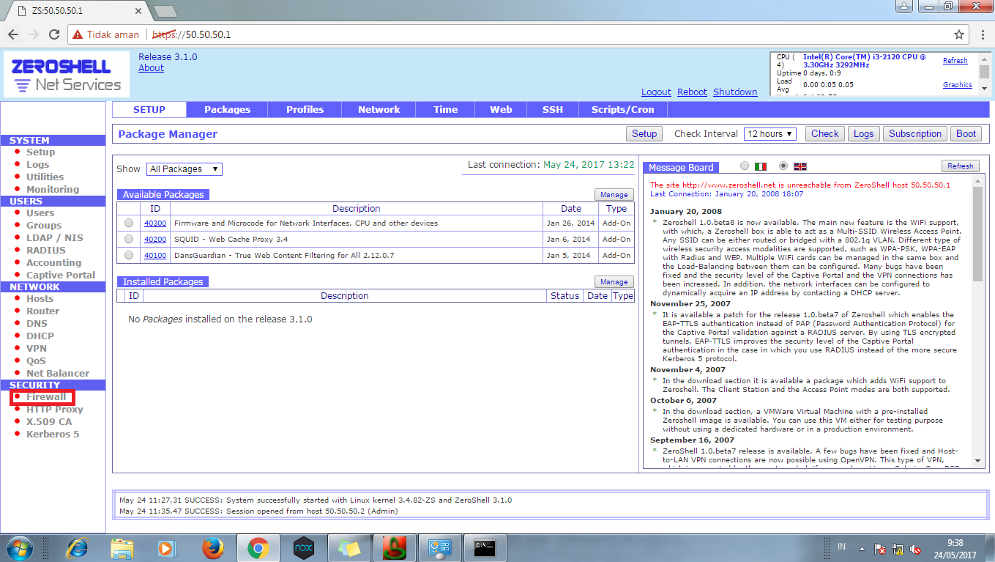Click the browser forward arrow
This screenshot has height=562, width=995.
click(x=34, y=34)
